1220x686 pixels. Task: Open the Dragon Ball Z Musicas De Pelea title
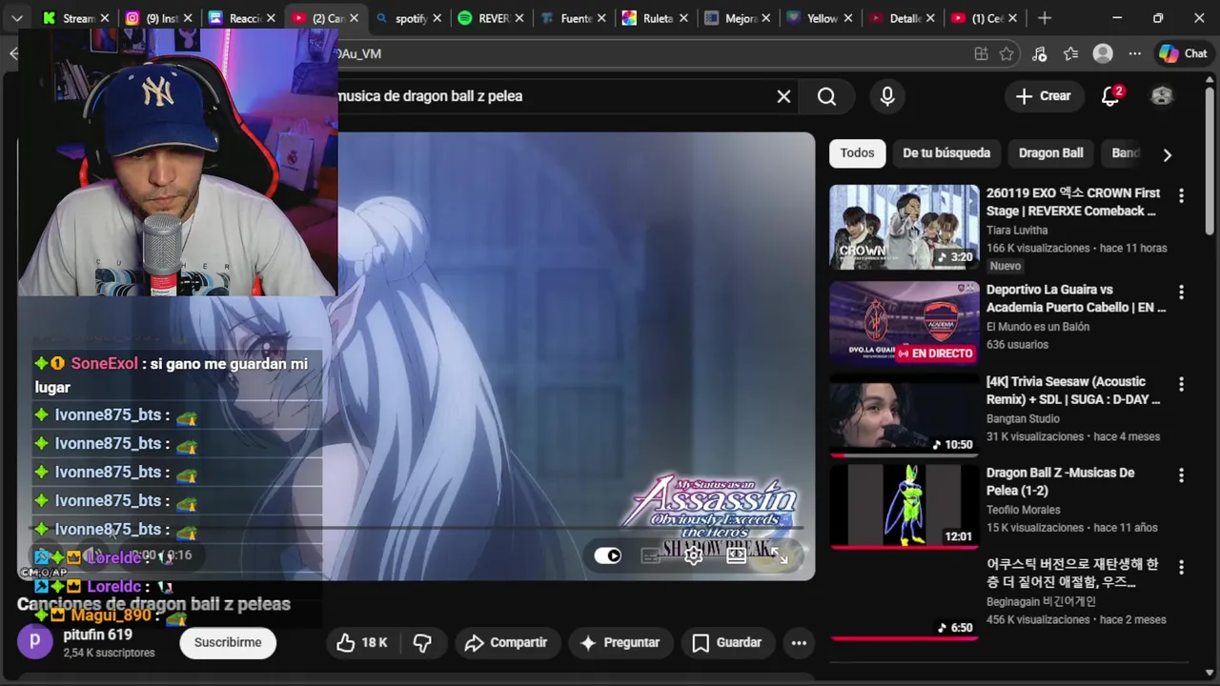coord(1060,482)
